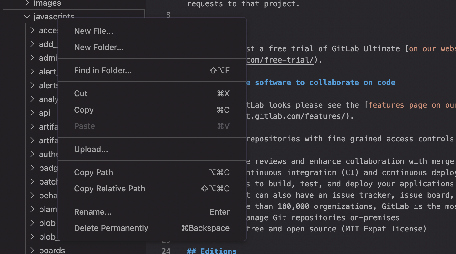Select "New File..." from the context menu
Screen dimensions: 456x254
tap(93, 31)
